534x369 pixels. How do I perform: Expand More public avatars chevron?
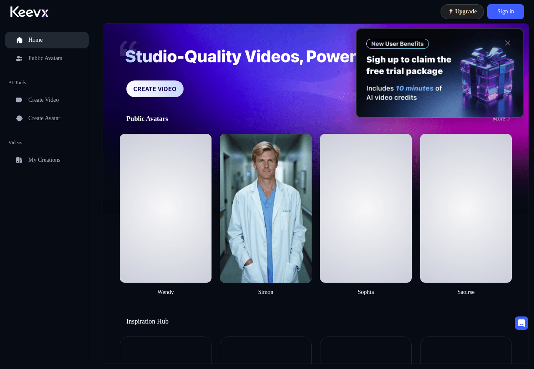tap(509, 119)
